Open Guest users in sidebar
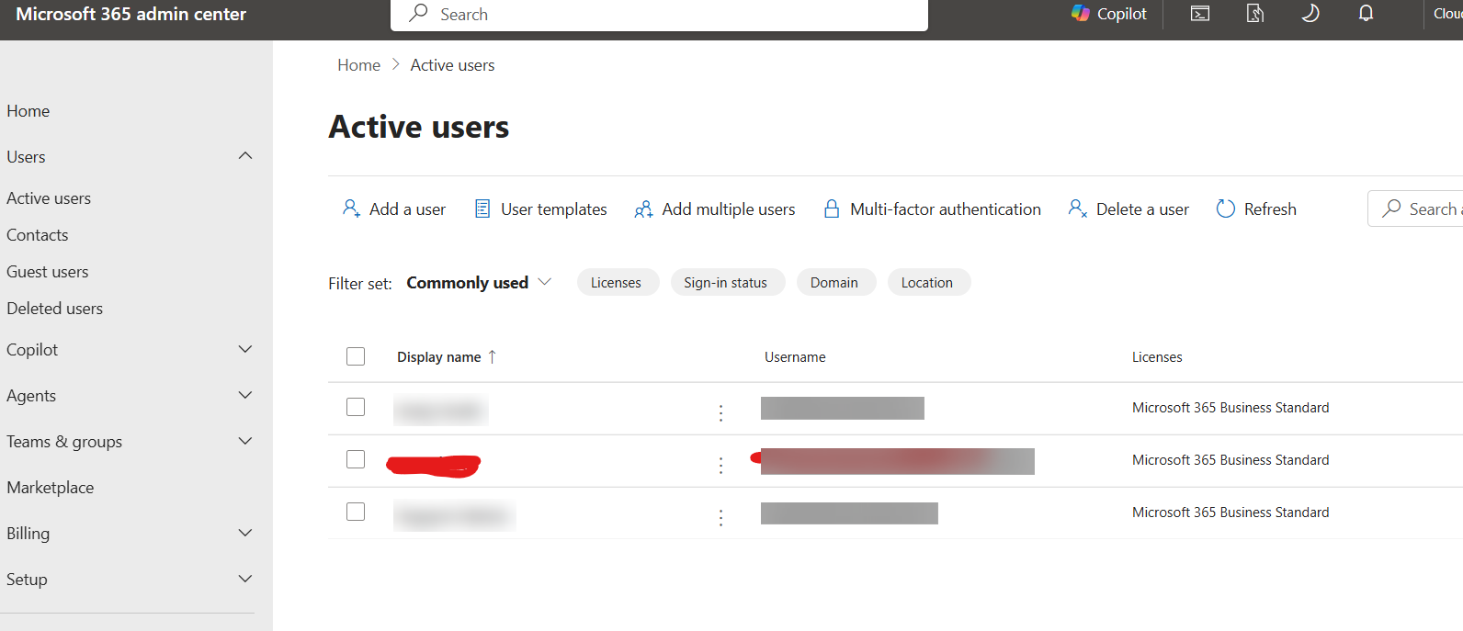 point(48,272)
